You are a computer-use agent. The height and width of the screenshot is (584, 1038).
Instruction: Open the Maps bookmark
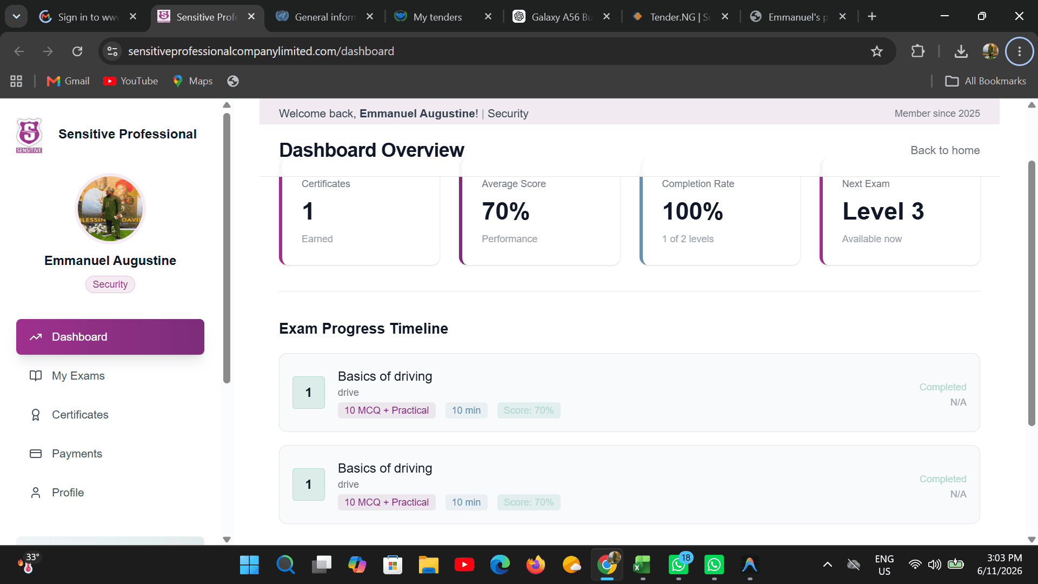click(x=192, y=81)
